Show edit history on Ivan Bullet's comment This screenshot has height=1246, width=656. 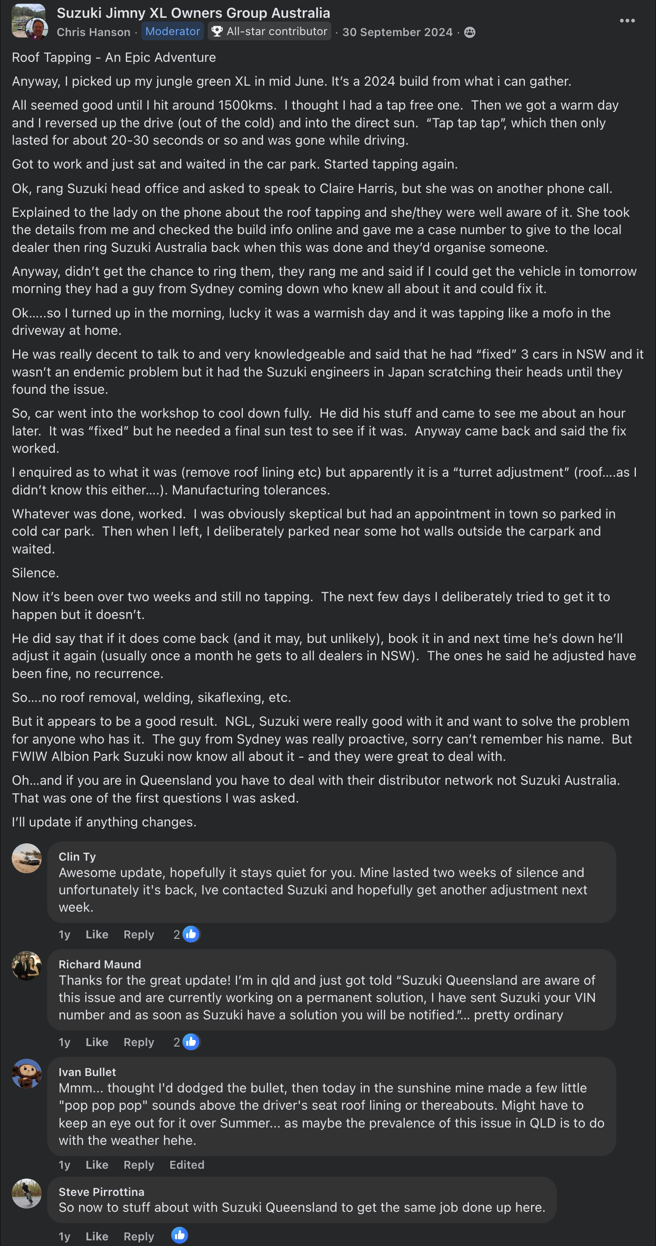point(187,1165)
